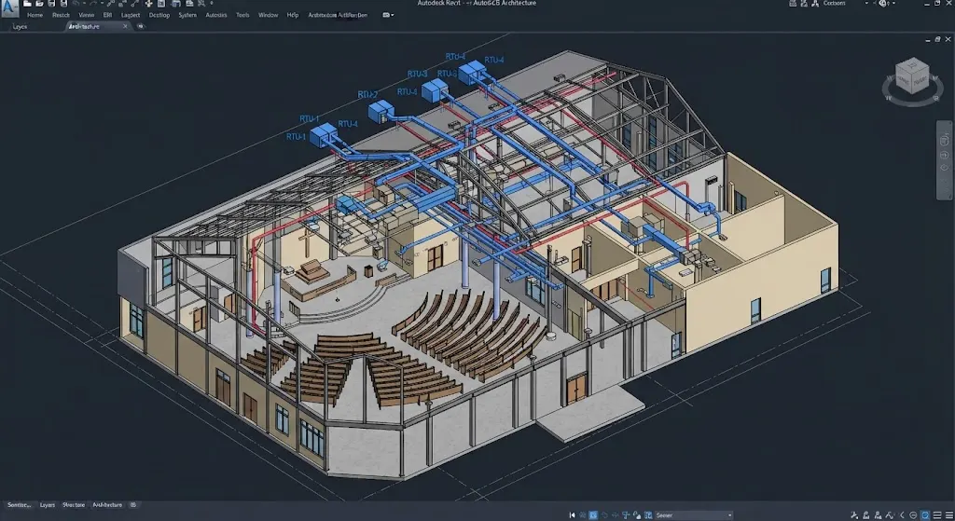The image size is (955, 521).
Task: Open the customization hamburger menu at bottom right
Action: pos(948,514)
